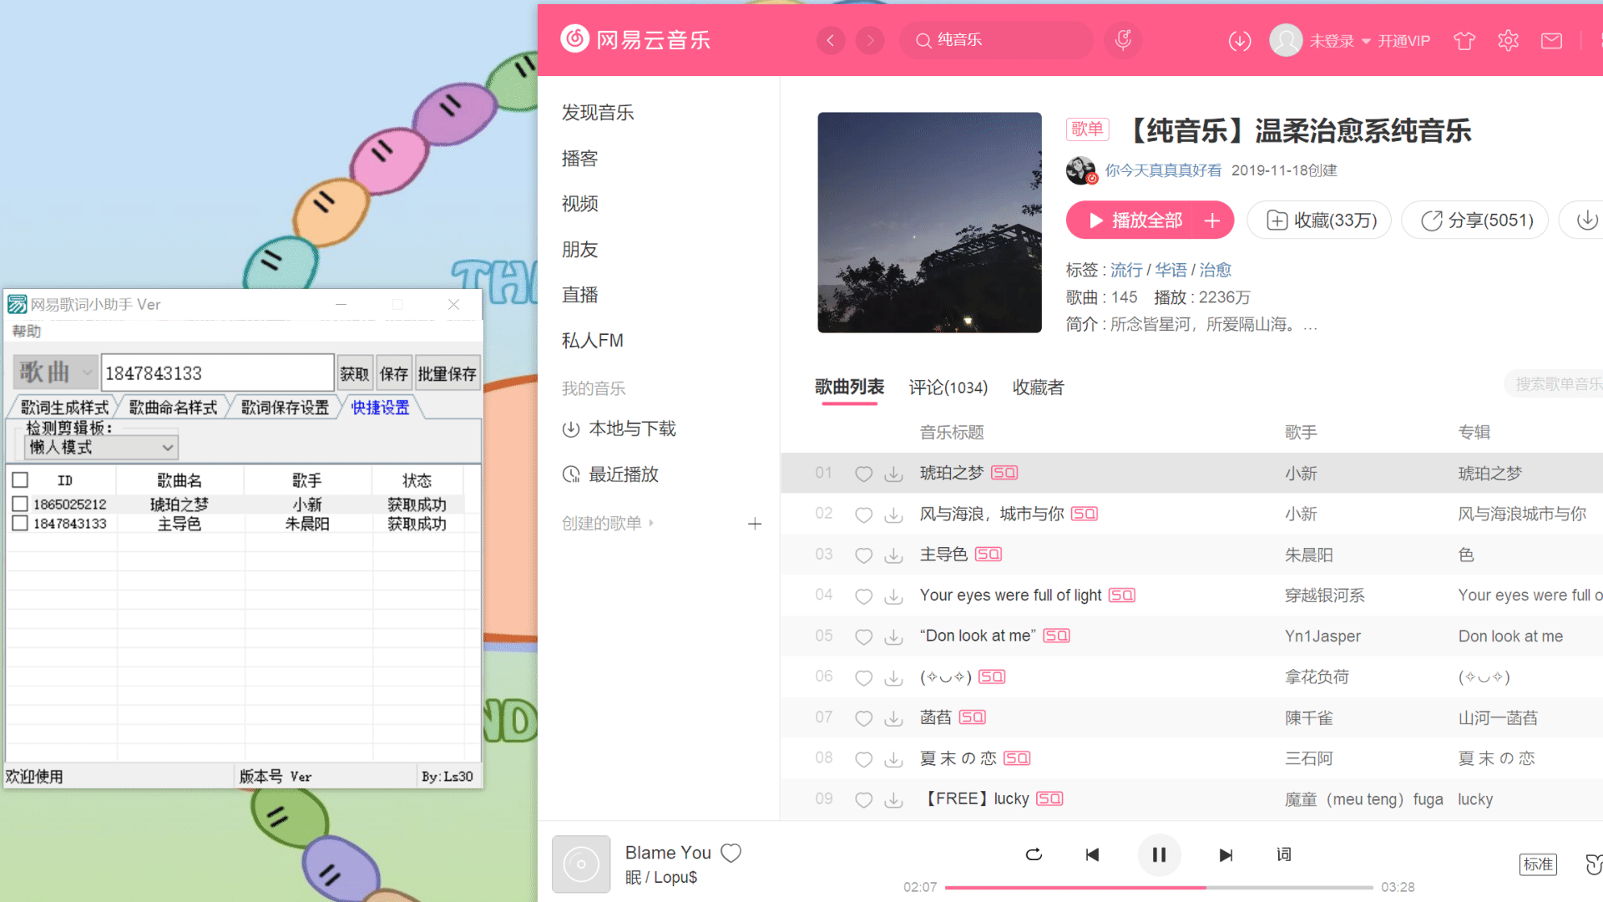
Task: Open the settings gear icon
Action: coord(1508,41)
